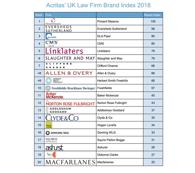The width and height of the screenshot is (195, 173).
Task: Click the Freshfields Bruckhaus Deringer logo
Action: [x=70, y=88]
